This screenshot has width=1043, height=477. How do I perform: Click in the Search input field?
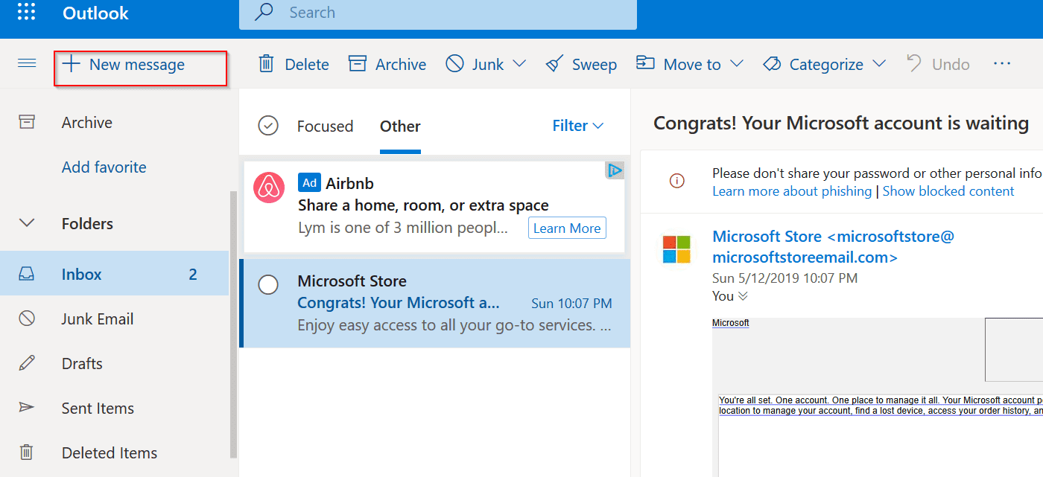click(x=447, y=13)
